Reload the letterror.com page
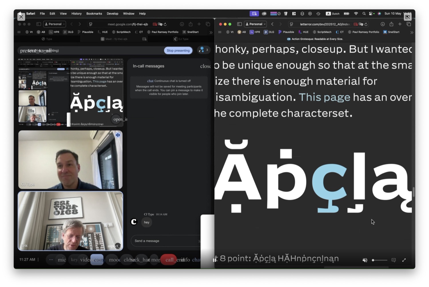The image size is (429, 287). point(366,24)
